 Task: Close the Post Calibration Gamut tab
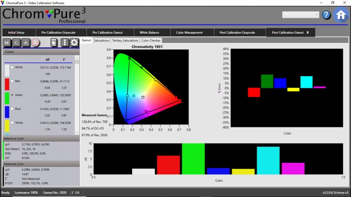307,32
